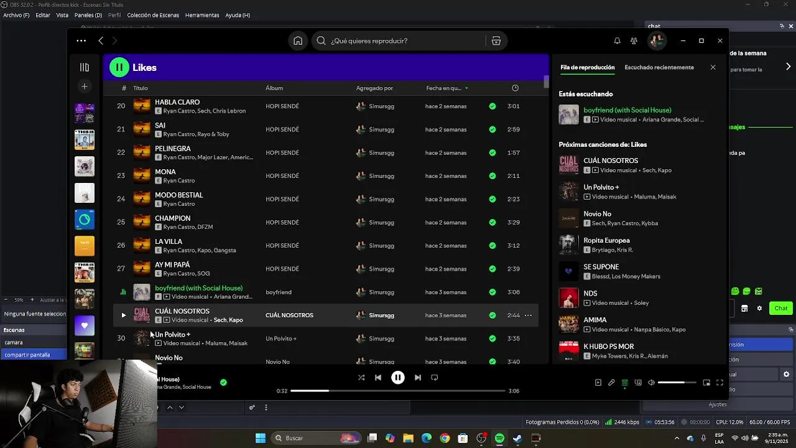The height and width of the screenshot is (448, 796).
Task: Toggle liked checkmark on MODO BESTIAL
Action: tap(493, 199)
